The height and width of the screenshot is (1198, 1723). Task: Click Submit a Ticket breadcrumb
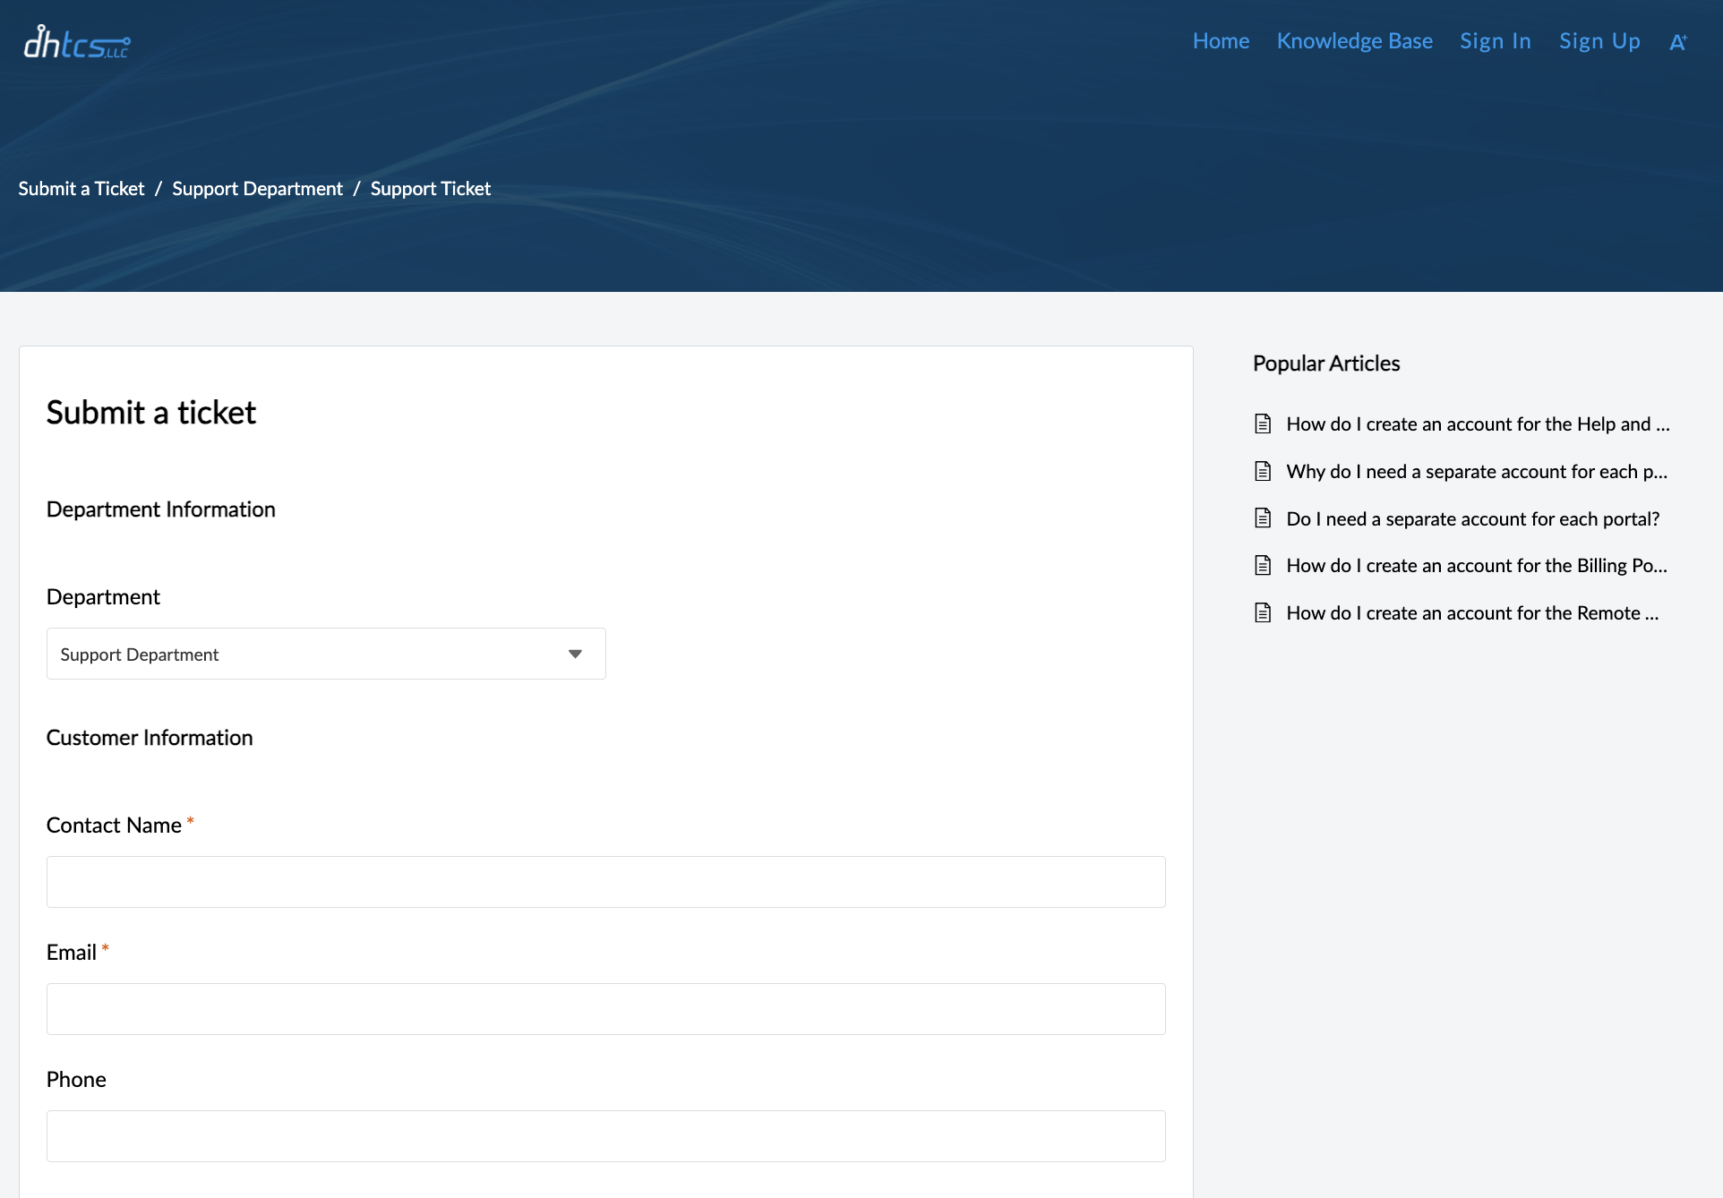pyautogui.click(x=81, y=188)
